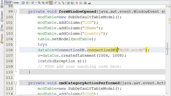Click the vertical scrollbar up arrow
171x96 pixels.
coord(167,6)
